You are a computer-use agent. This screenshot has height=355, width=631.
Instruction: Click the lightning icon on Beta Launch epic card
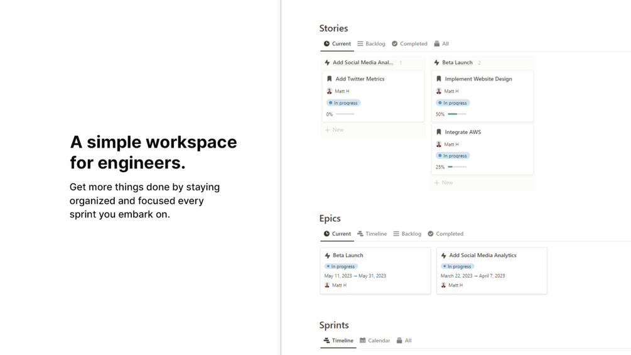[327, 256]
